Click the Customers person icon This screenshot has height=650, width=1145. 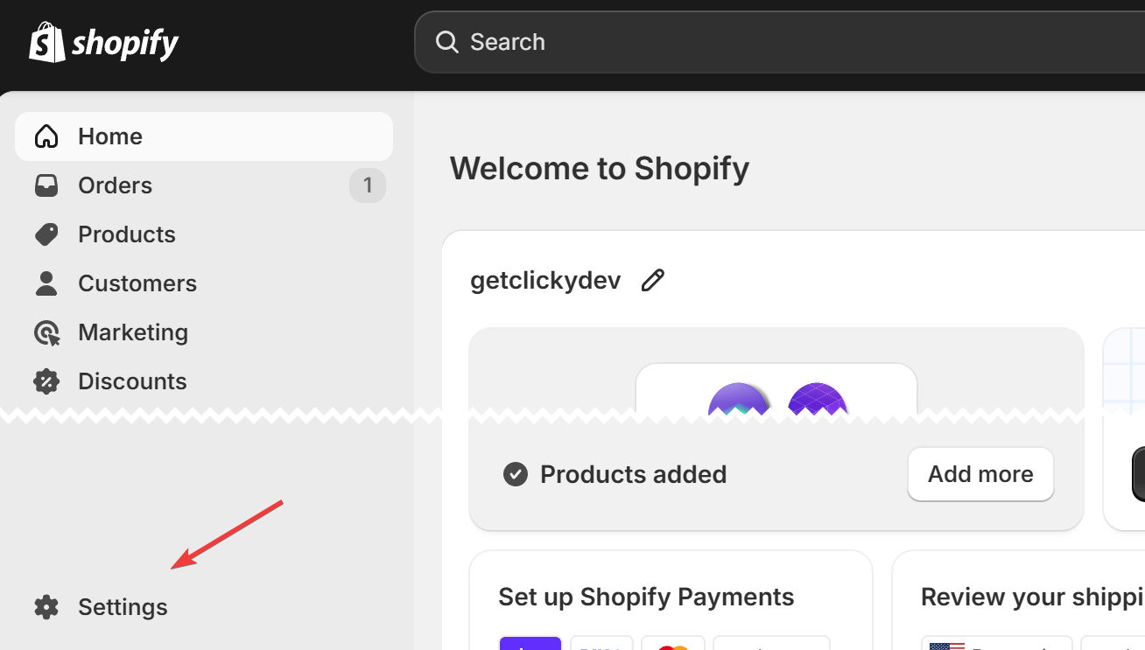pos(46,283)
